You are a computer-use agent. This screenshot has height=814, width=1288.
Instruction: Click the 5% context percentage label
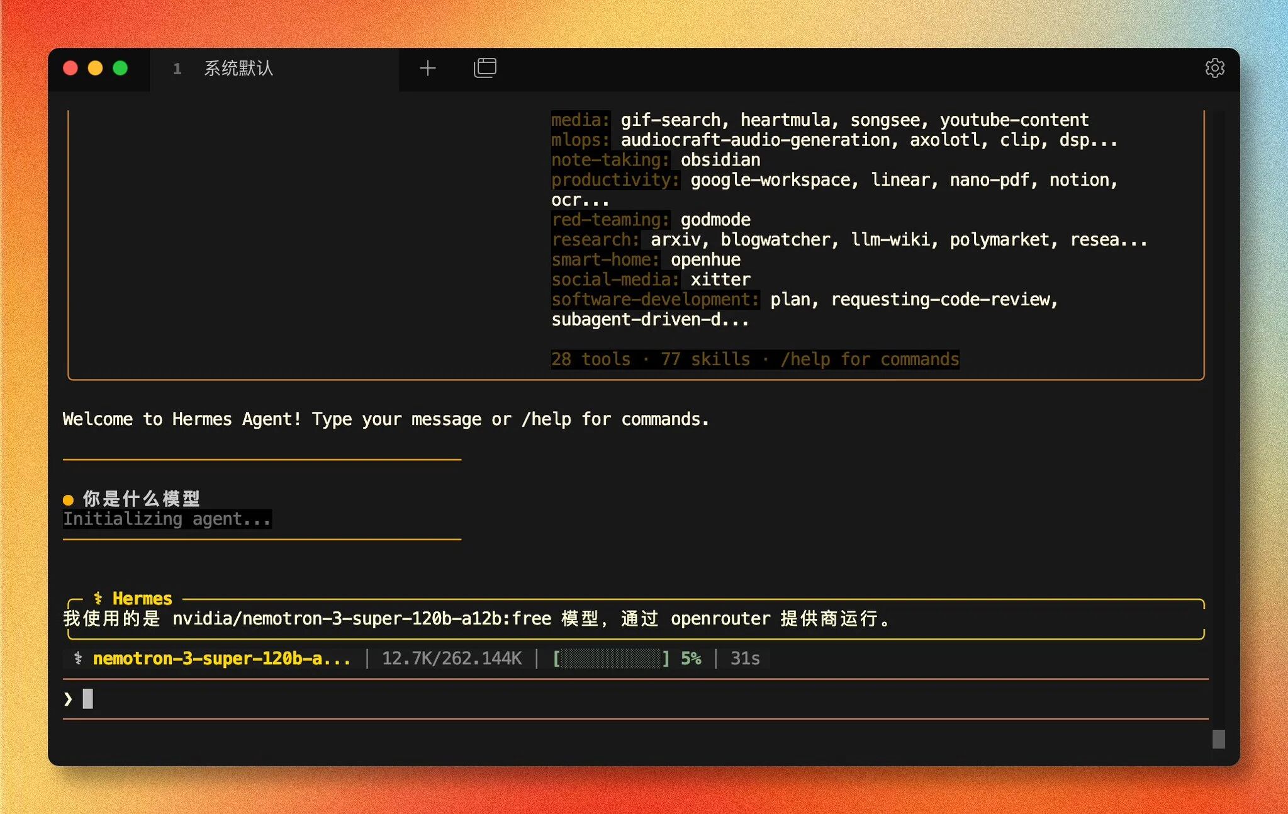(x=690, y=659)
